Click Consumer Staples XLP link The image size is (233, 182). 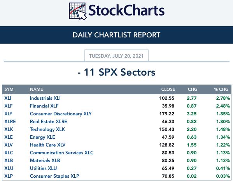[54, 176]
